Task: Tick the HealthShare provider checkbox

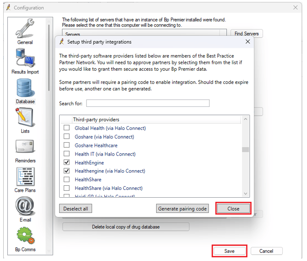Action: [67, 179]
